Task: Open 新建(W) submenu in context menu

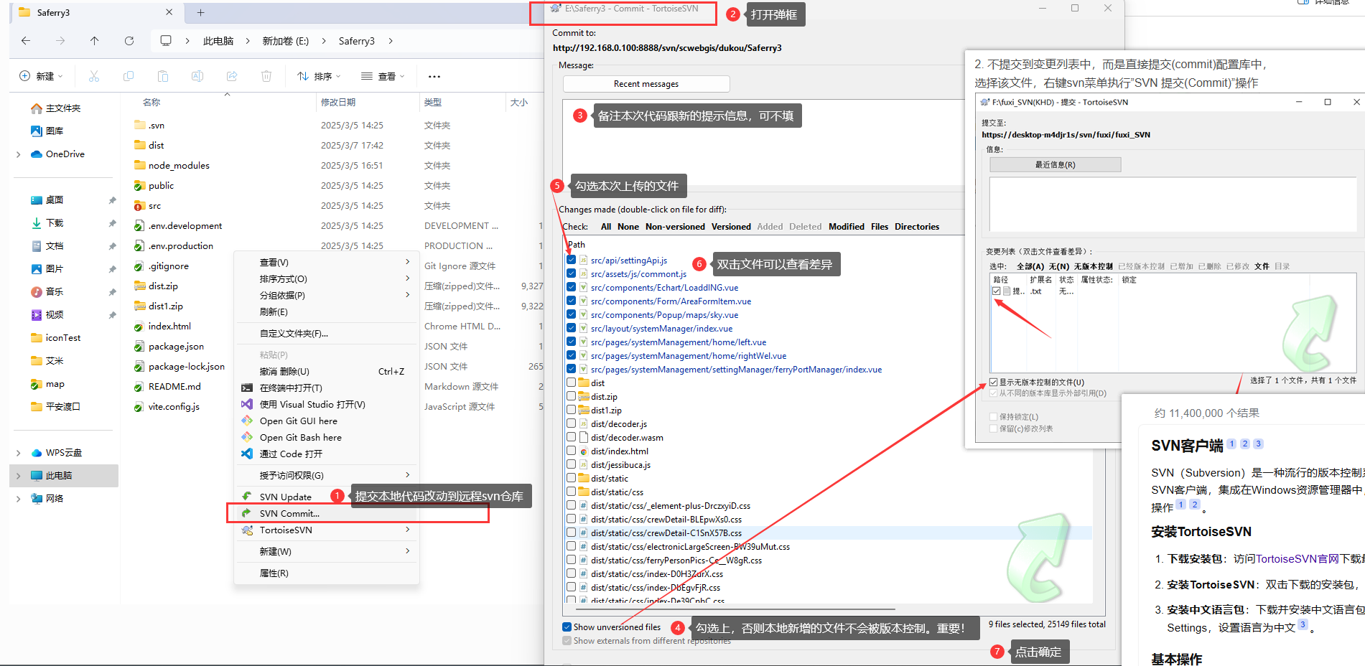Action: coord(327,552)
